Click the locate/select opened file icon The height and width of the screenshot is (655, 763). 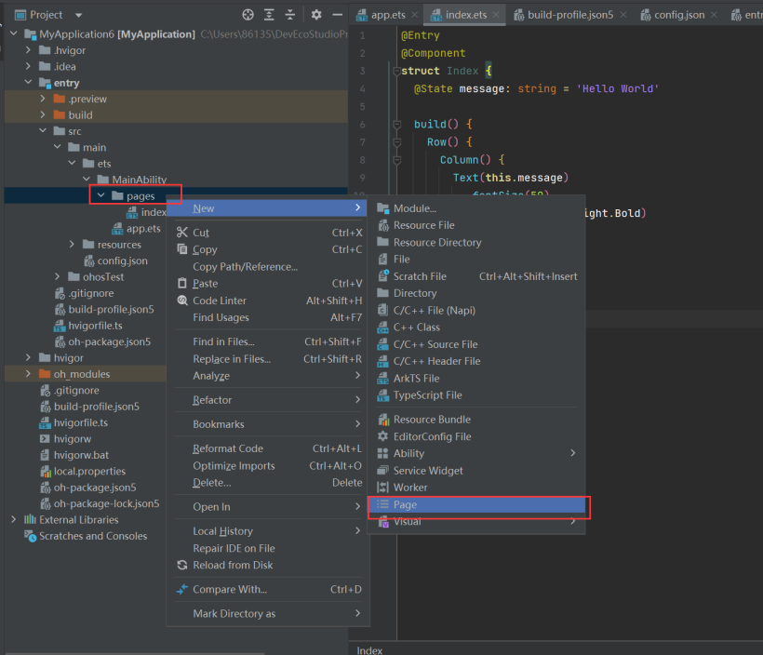(x=248, y=15)
